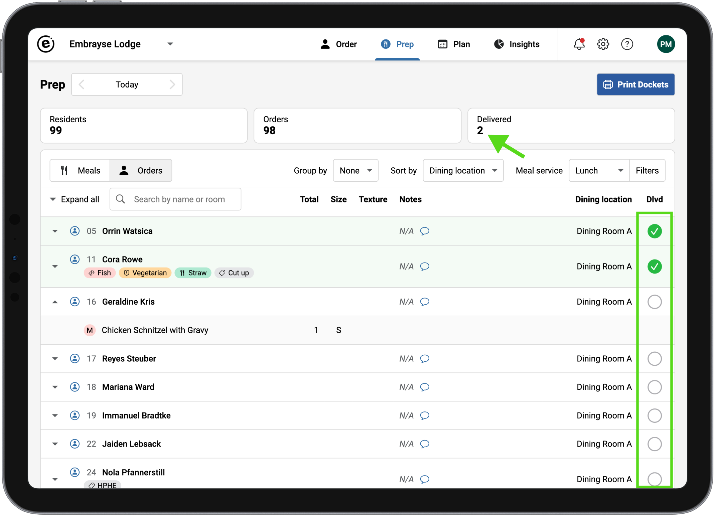Open the Filters button

[647, 171]
